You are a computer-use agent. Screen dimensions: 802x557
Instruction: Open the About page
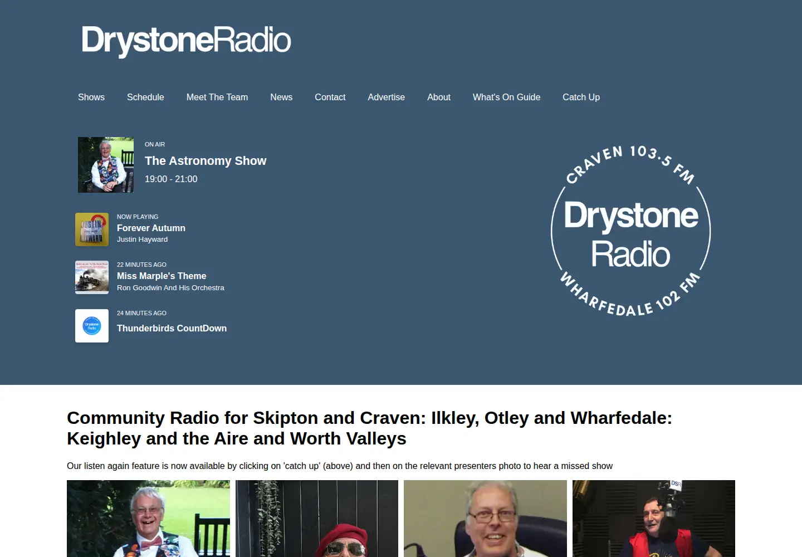[x=439, y=97]
